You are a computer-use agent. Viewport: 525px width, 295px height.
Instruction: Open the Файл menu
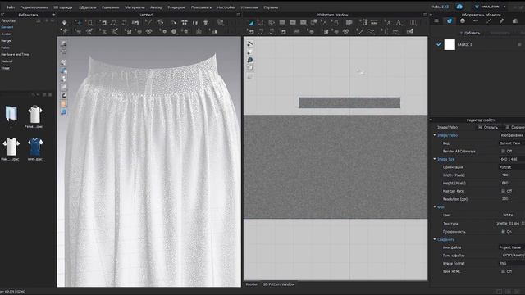(10, 7)
